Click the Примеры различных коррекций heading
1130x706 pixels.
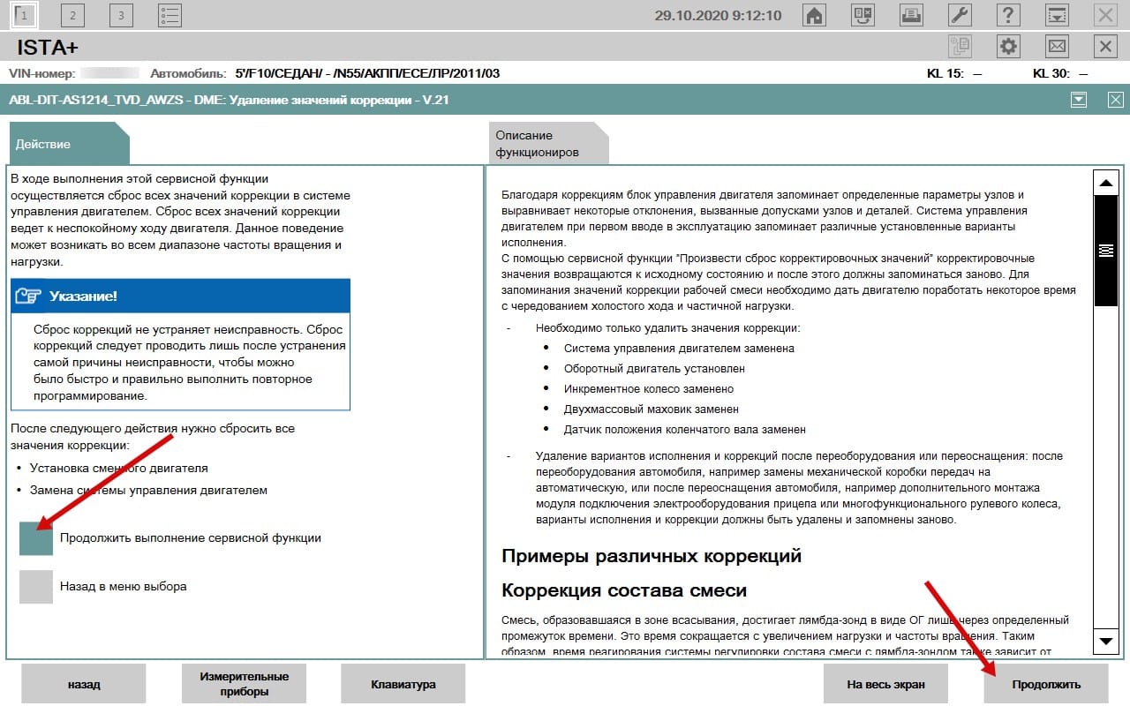[652, 556]
